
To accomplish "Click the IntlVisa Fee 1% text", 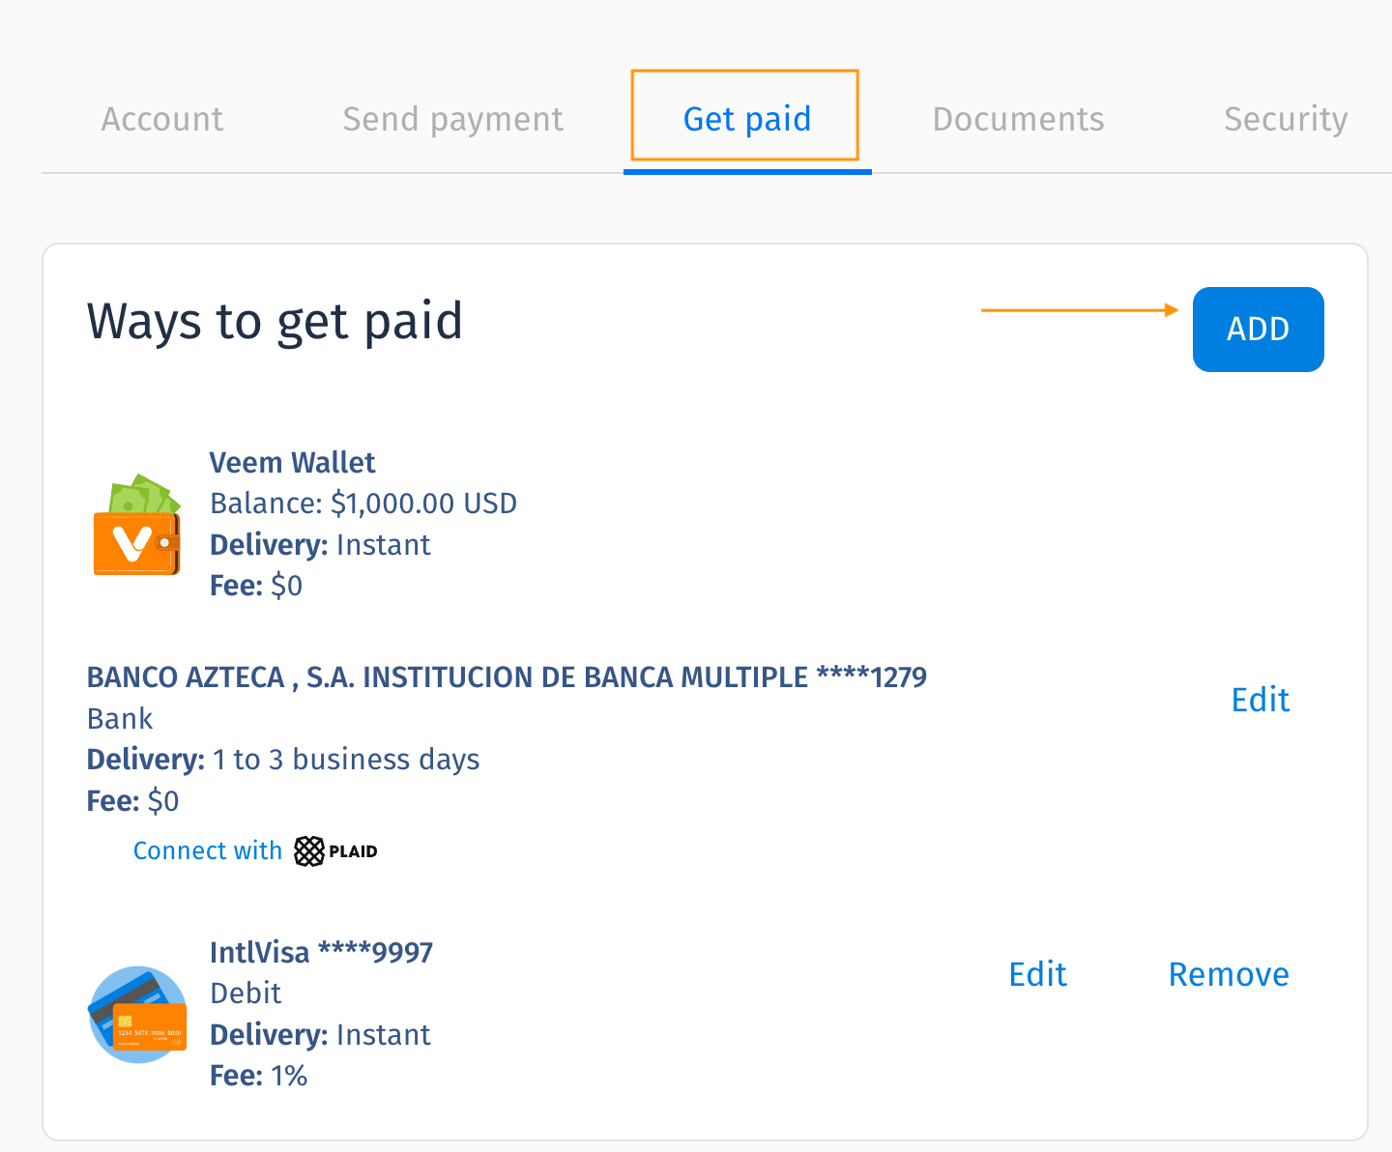I will point(258,1076).
